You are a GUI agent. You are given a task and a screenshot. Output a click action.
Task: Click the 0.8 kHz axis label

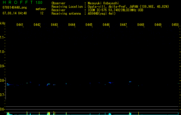coord(2,80)
